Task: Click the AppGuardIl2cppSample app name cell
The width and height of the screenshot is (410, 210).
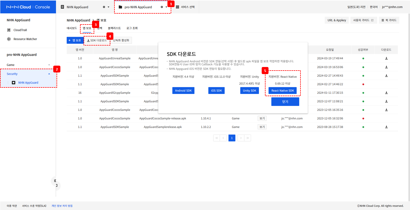Action: coord(115,93)
